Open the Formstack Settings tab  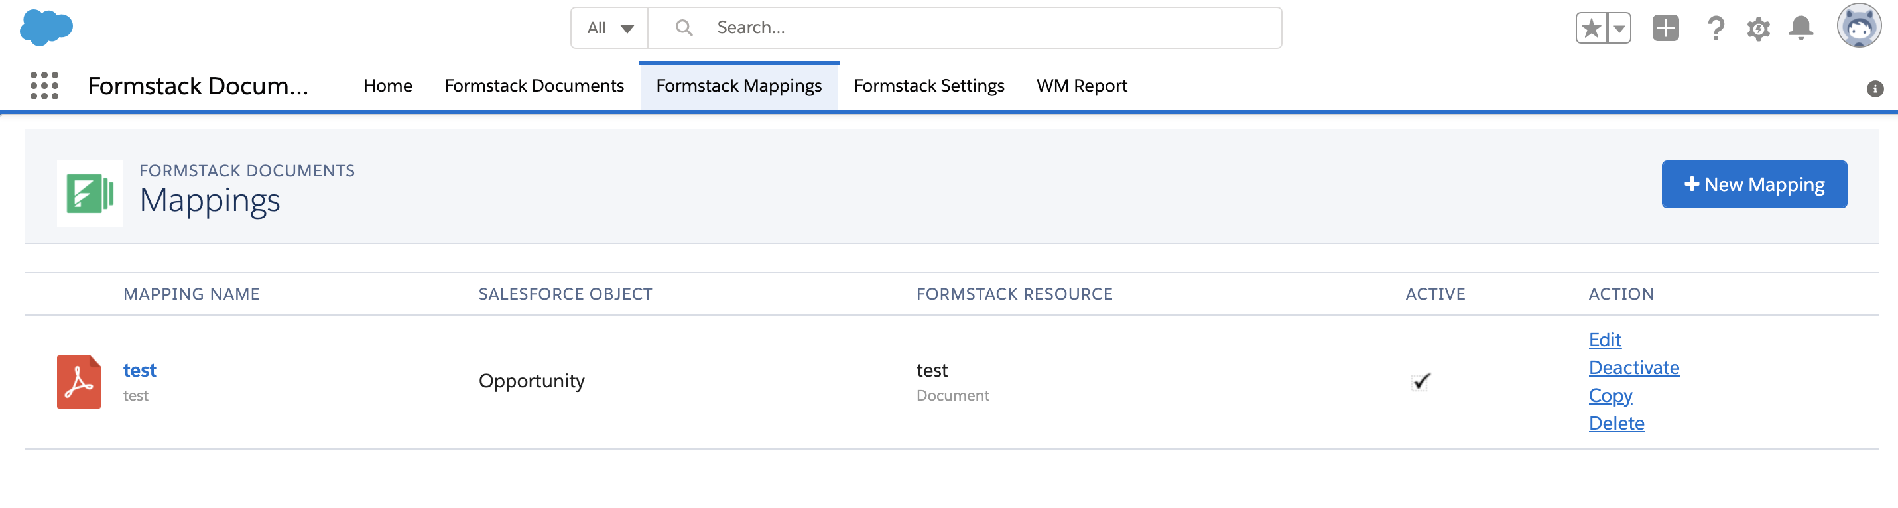pos(928,86)
